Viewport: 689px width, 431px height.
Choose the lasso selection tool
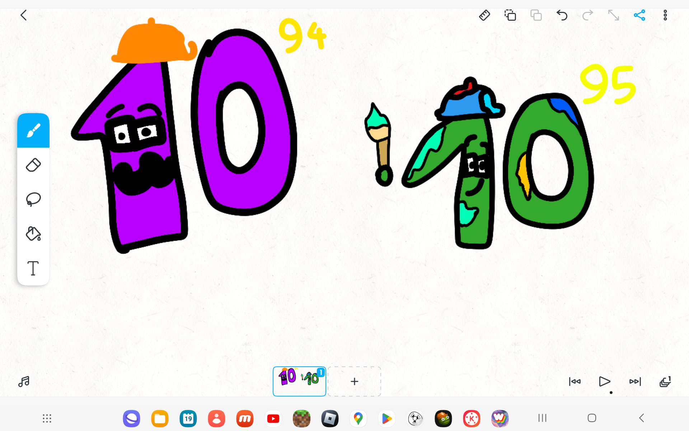coord(33,199)
